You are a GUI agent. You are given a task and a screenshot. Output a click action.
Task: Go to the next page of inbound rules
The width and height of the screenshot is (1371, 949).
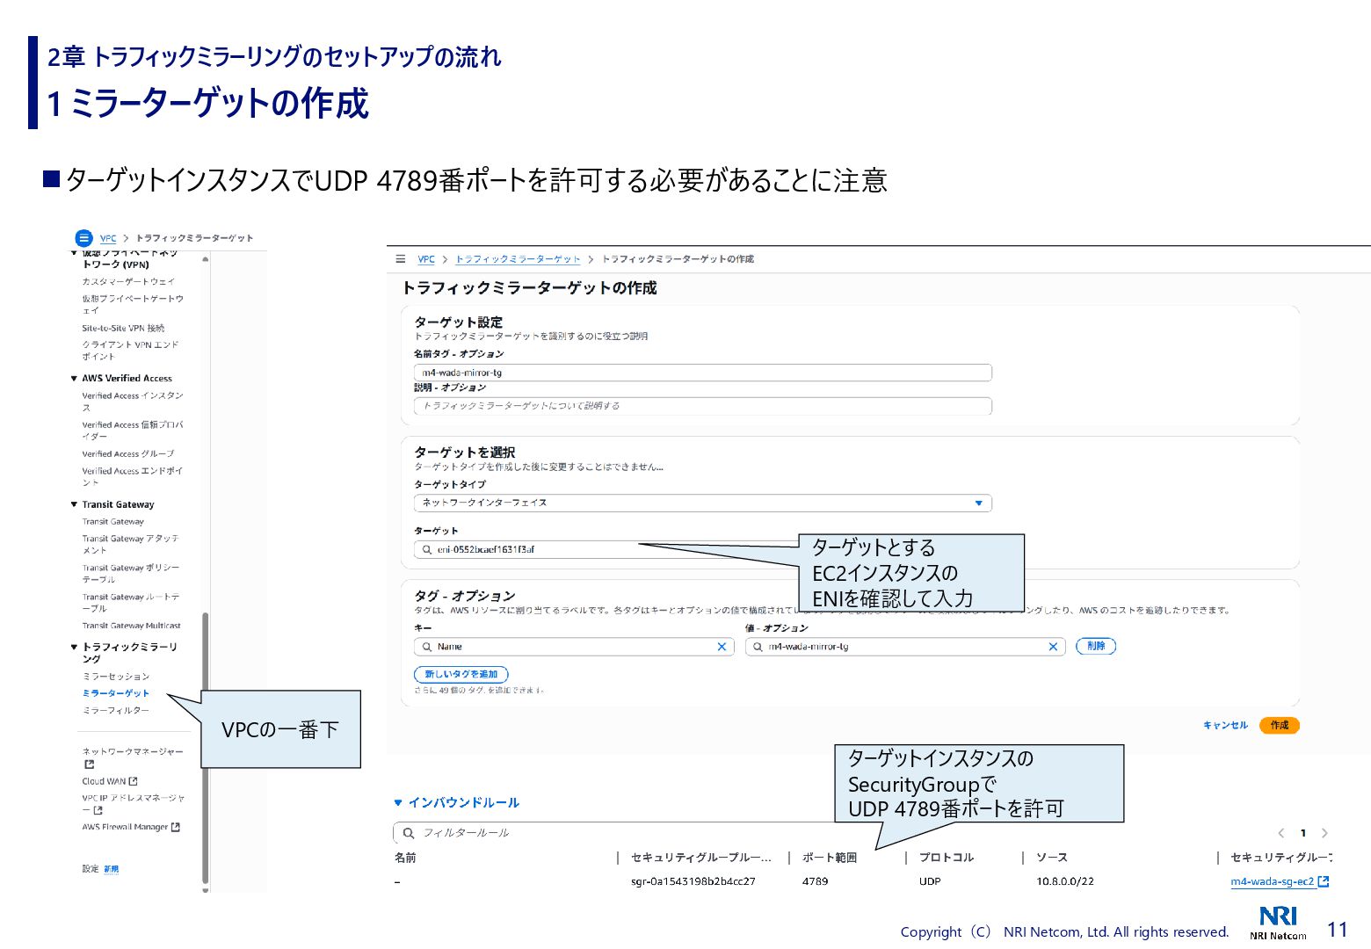(x=1324, y=833)
